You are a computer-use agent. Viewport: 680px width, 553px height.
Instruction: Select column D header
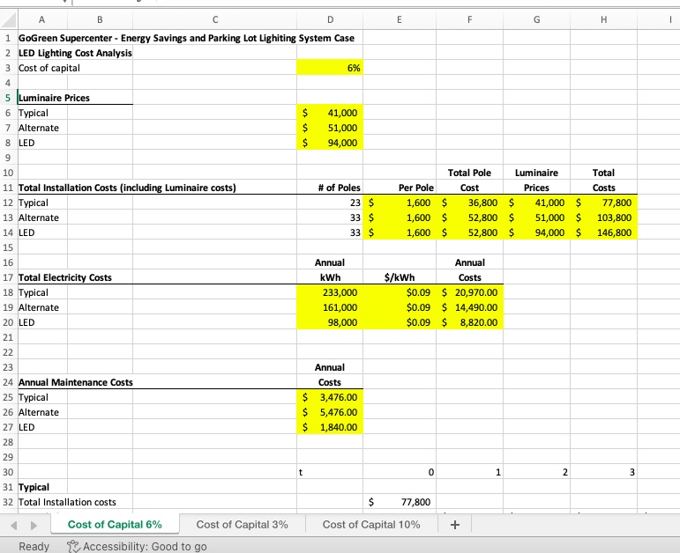tap(330, 19)
